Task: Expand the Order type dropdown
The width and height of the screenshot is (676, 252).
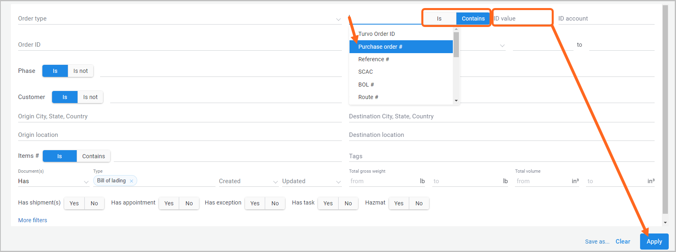Action: coord(338,19)
